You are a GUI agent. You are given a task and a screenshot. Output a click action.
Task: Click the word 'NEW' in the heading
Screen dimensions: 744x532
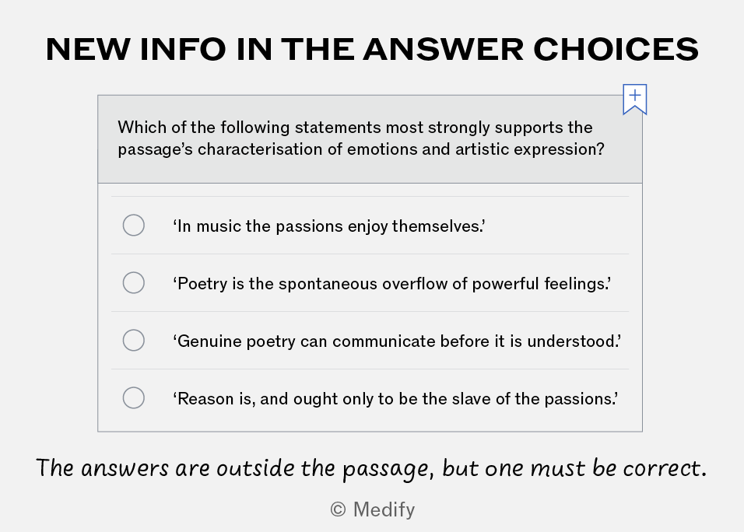(x=88, y=49)
